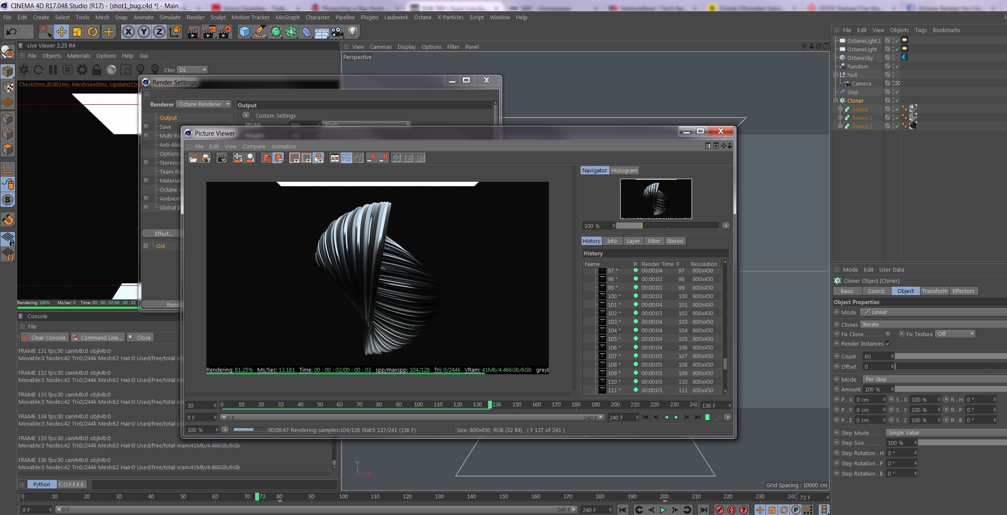Click the Undo arrow icon

tap(12, 32)
